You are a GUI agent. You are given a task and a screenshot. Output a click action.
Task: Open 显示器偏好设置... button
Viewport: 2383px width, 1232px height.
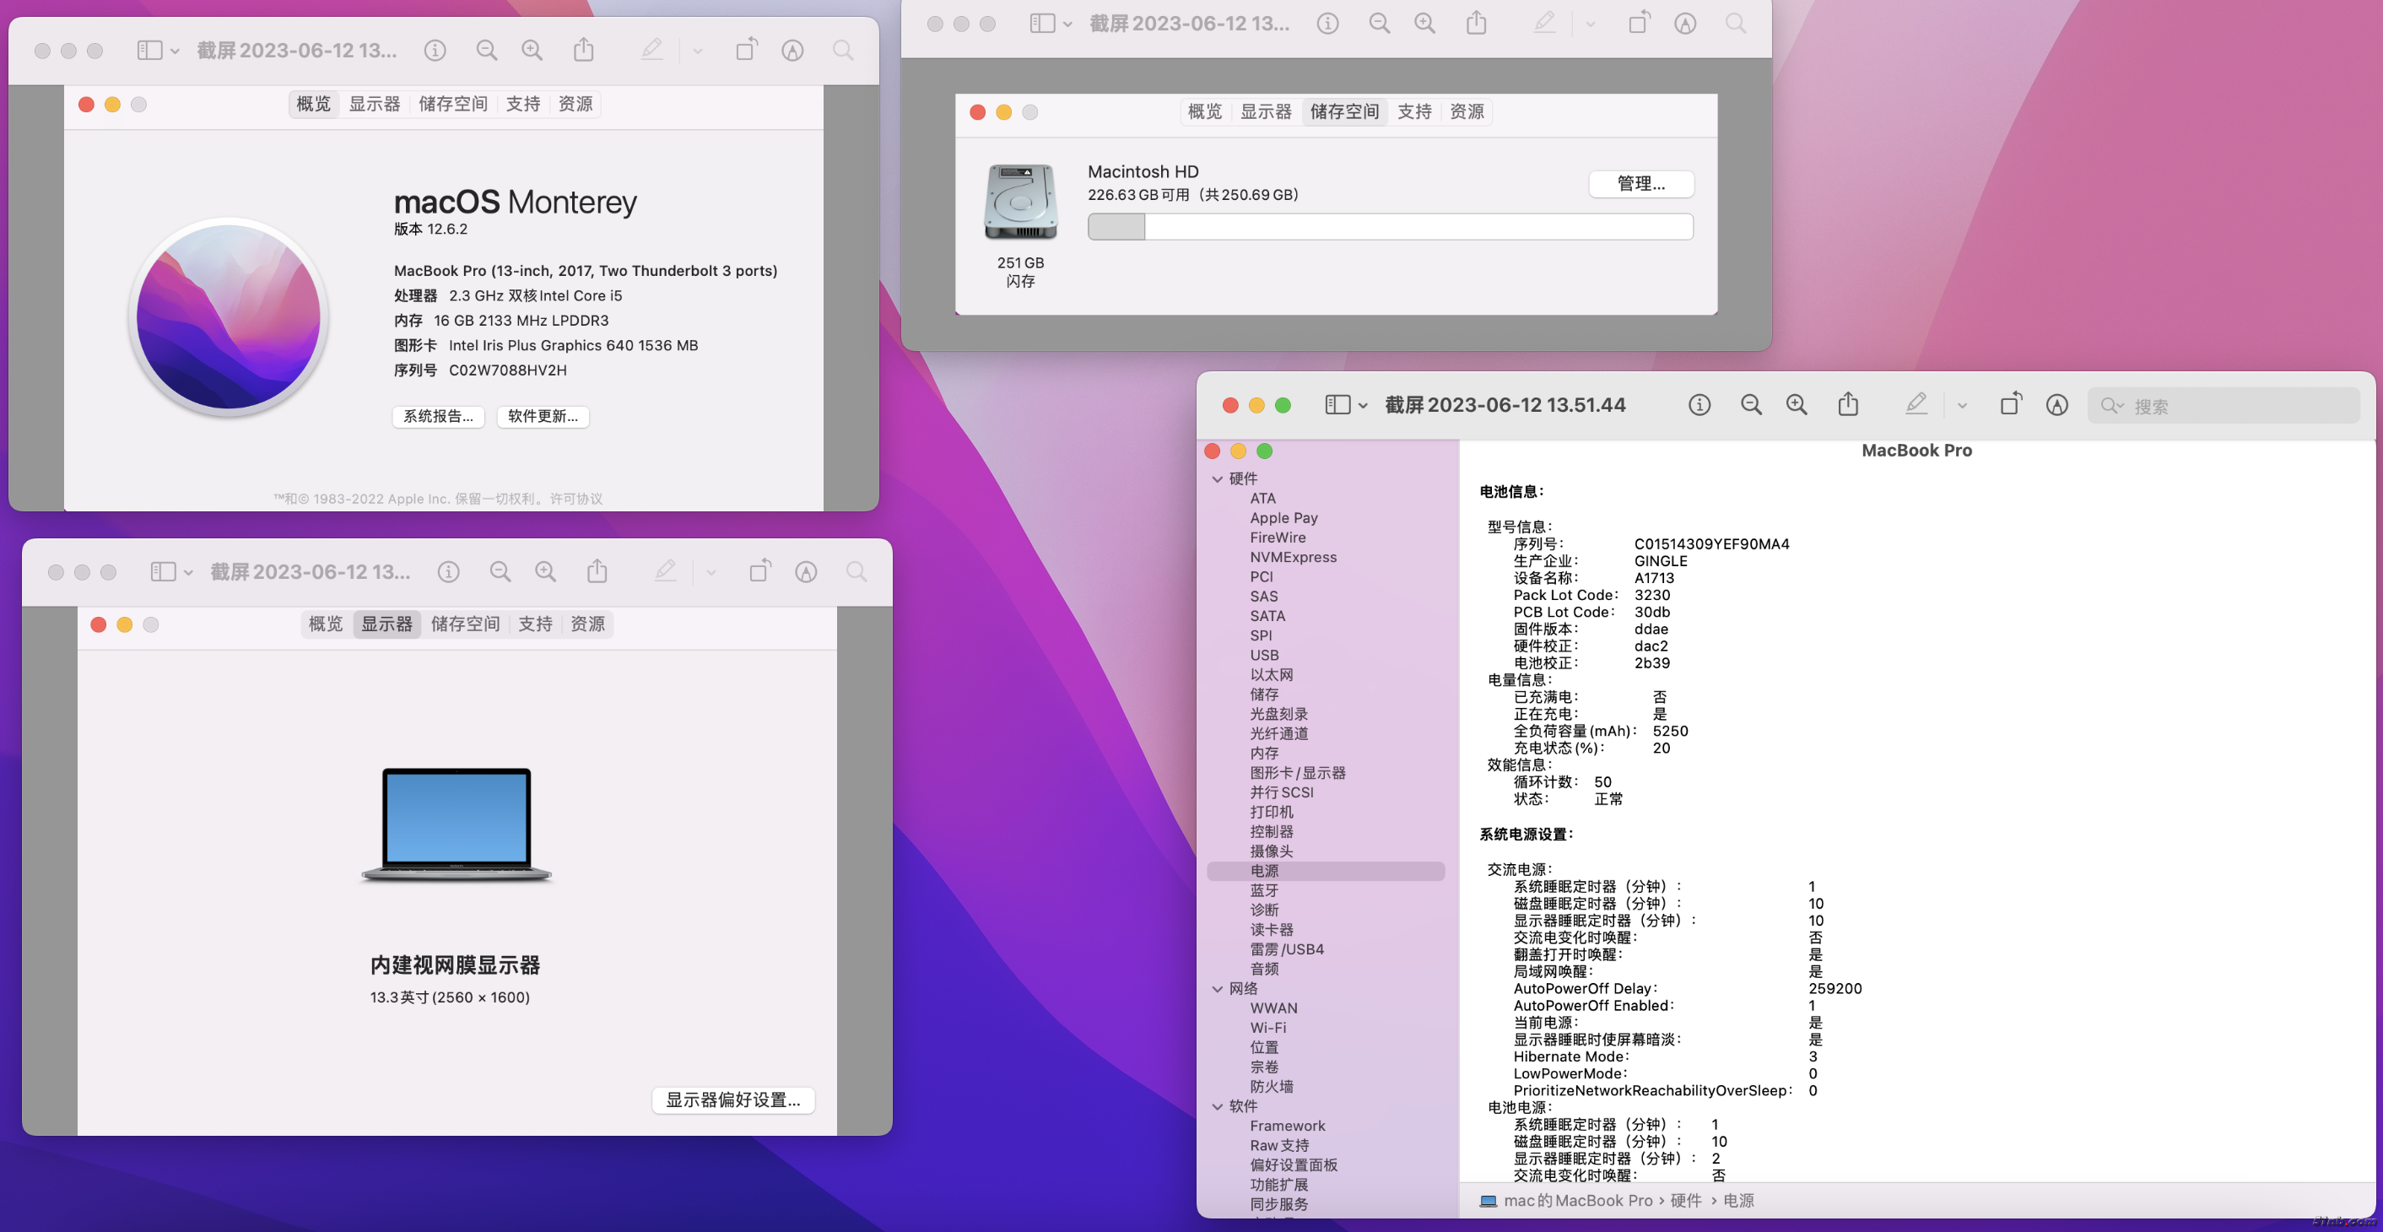pos(733,1100)
